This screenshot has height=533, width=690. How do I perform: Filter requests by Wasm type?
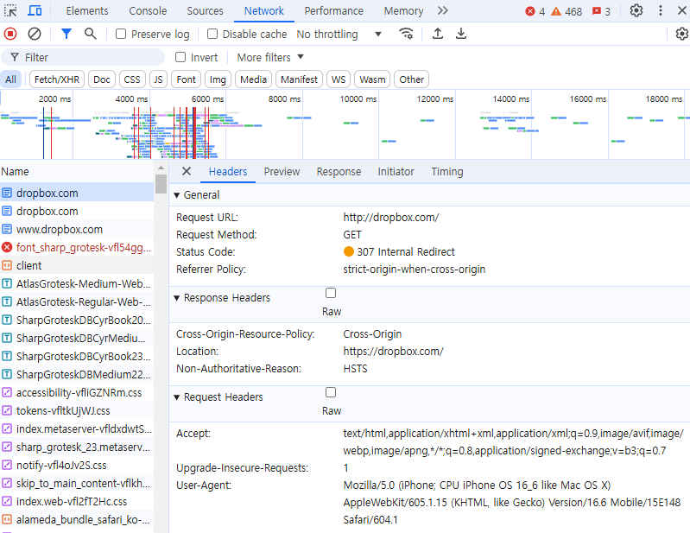(x=372, y=79)
